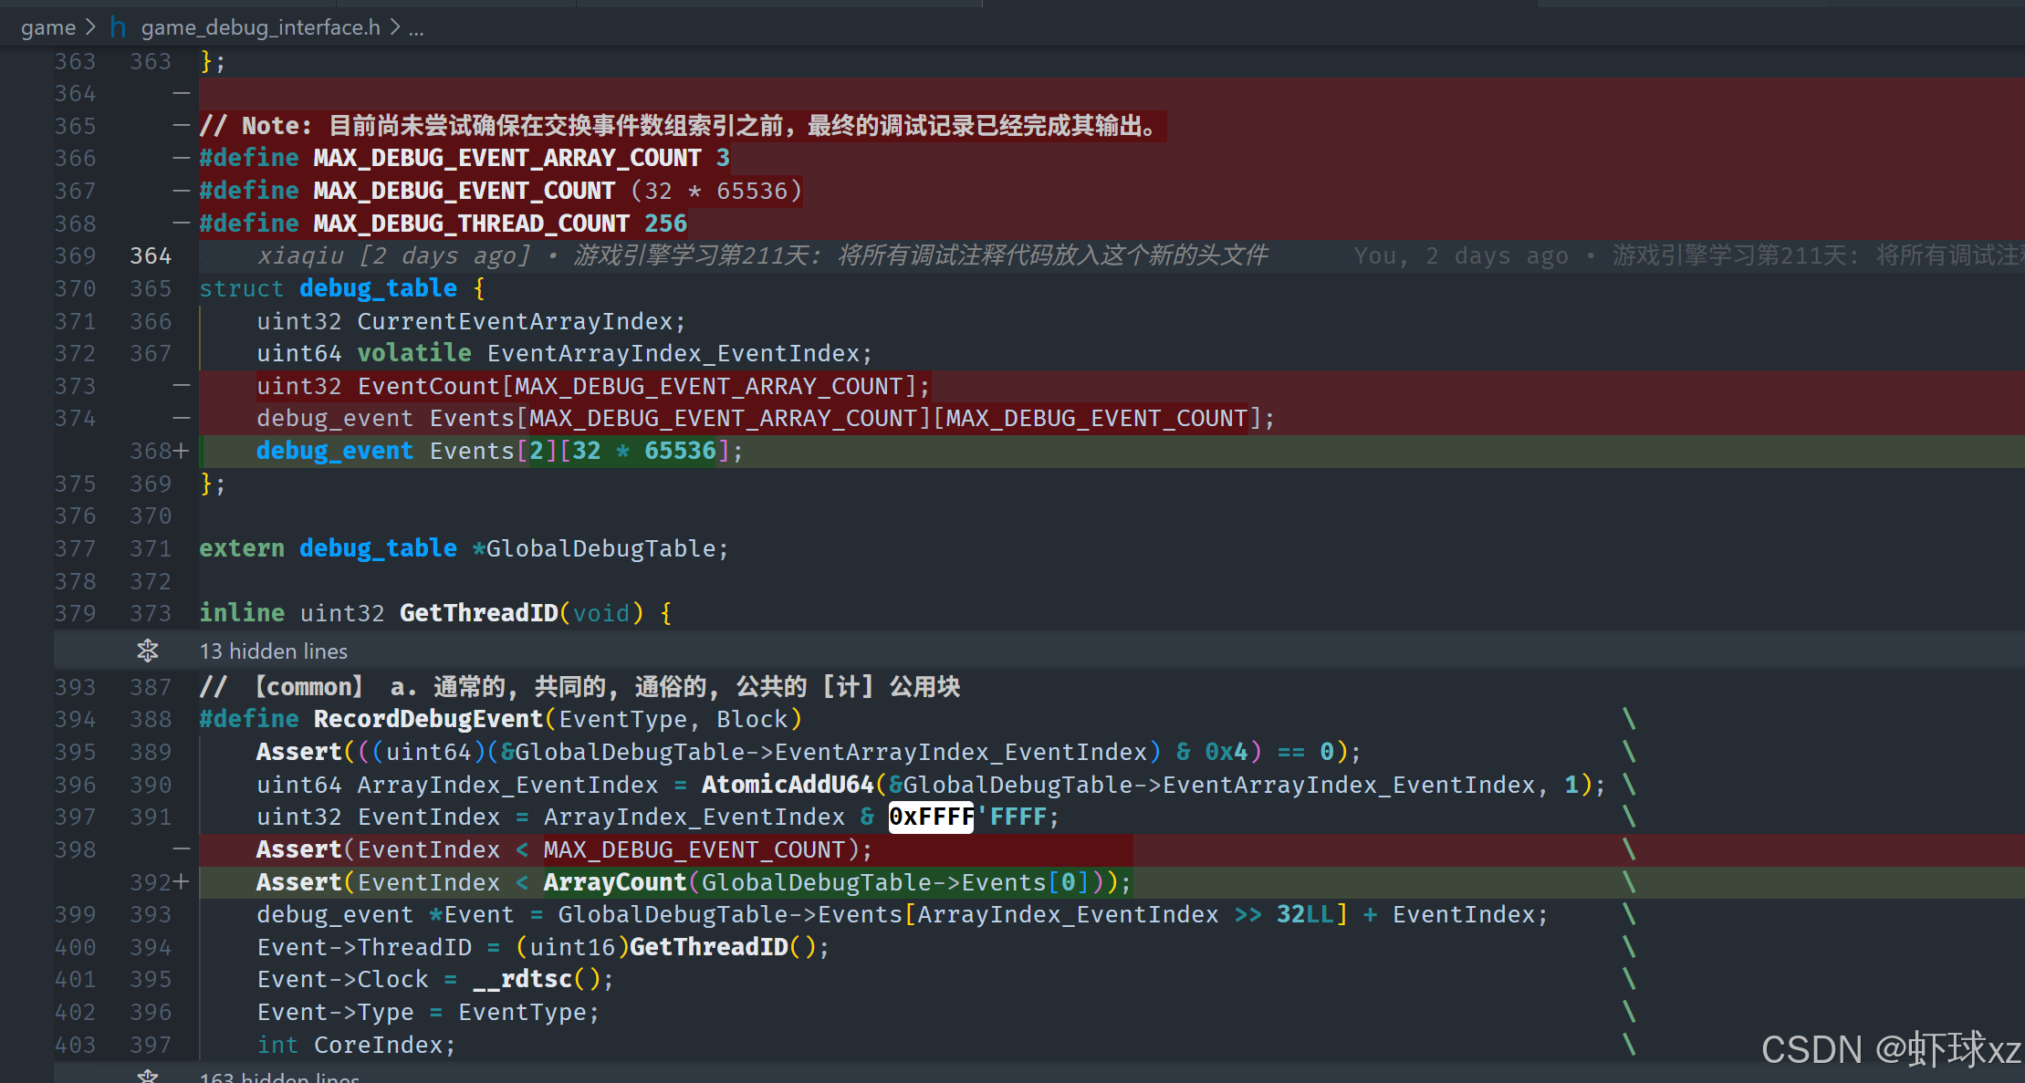Image resolution: width=2025 pixels, height=1083 pixels.
Task: Expand the '13 hidden lines' collapsed region
Action: tap(273, 651)
